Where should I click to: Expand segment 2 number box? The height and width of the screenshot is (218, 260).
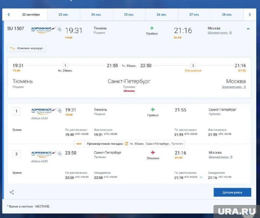pos(16,154)
